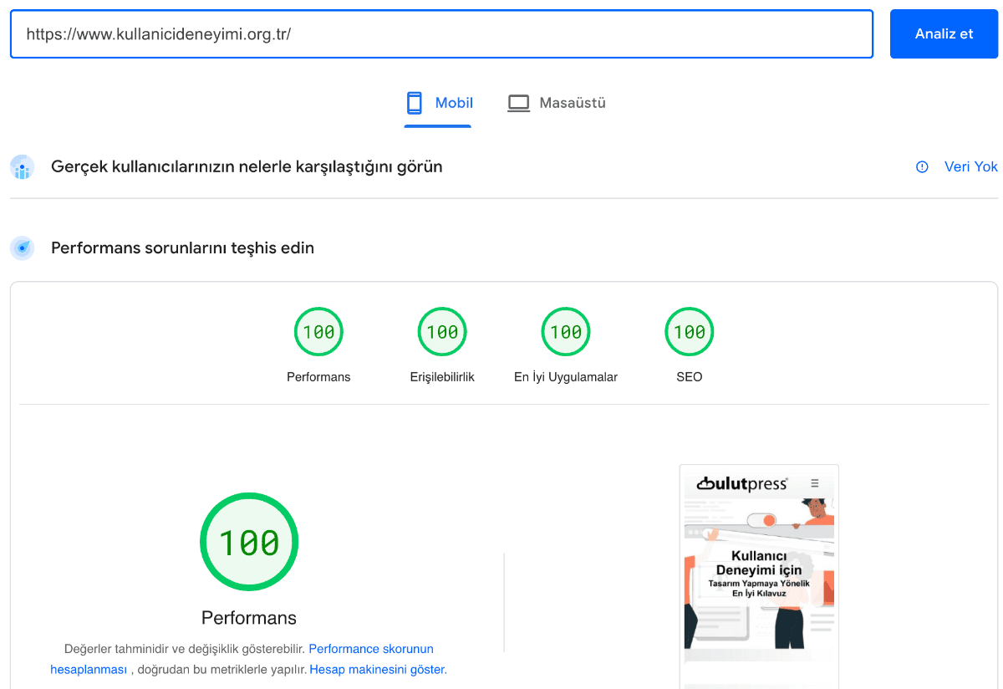The width and height of the screenshot is (1003, 689).
Task: Click the large 100 Performans gauge
Action: click(x=249, y=543)
